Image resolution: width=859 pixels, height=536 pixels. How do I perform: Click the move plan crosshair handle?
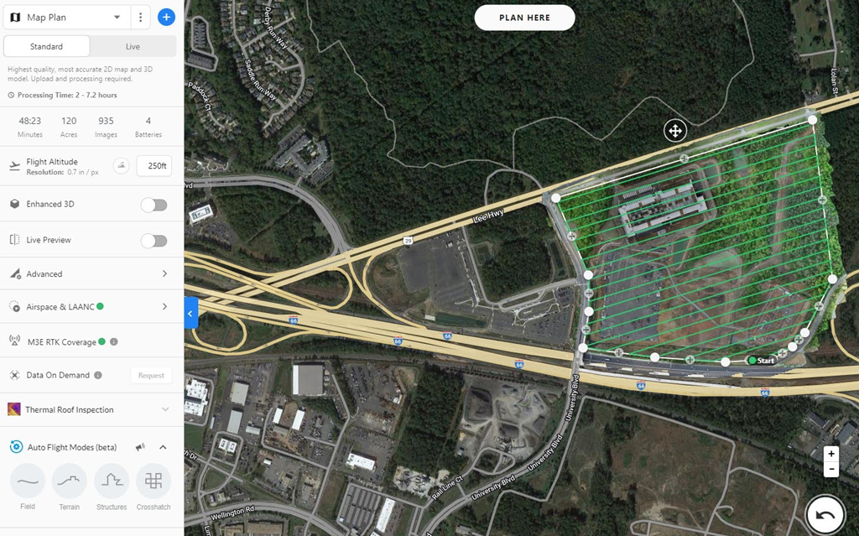pos(675,131)
